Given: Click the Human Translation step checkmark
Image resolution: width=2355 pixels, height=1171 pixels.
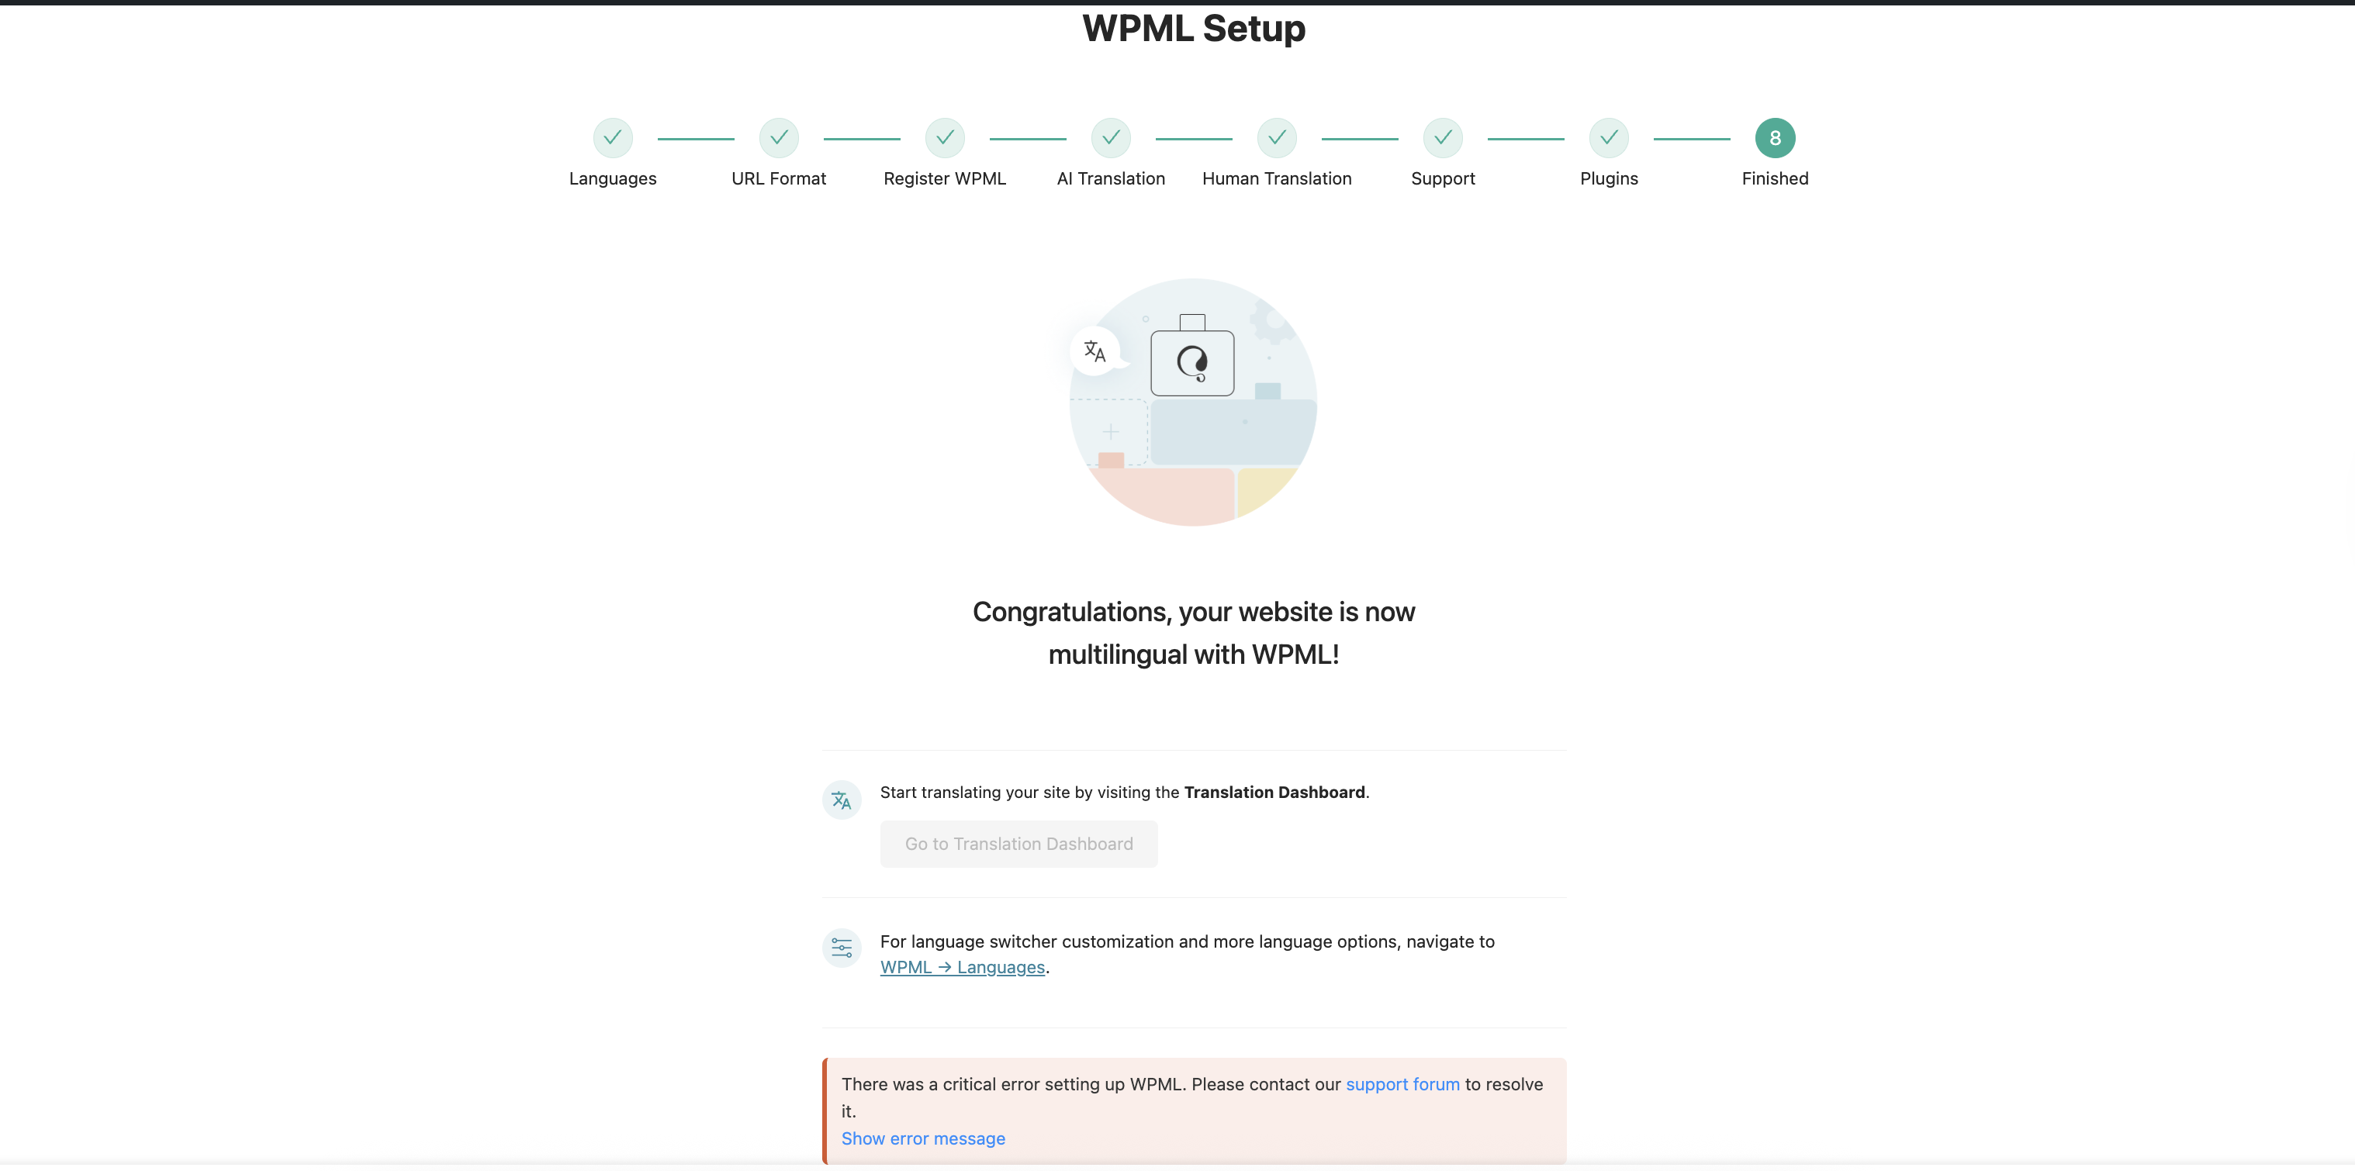Looking at the screenshot, I should click(x=1276, y=138).
